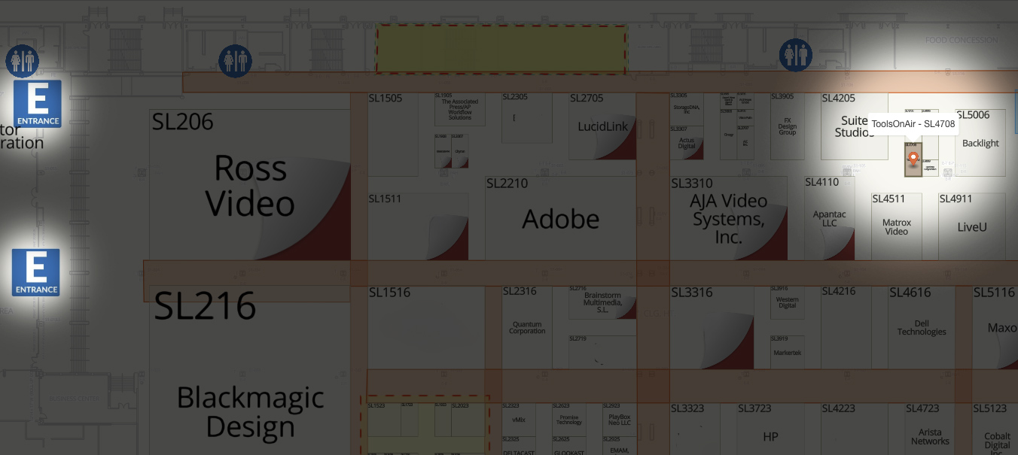Viewport: 1018px width, 455px height.
Task: Open the Arista Networks booth SL4723
Action: [x=930, y=429]
